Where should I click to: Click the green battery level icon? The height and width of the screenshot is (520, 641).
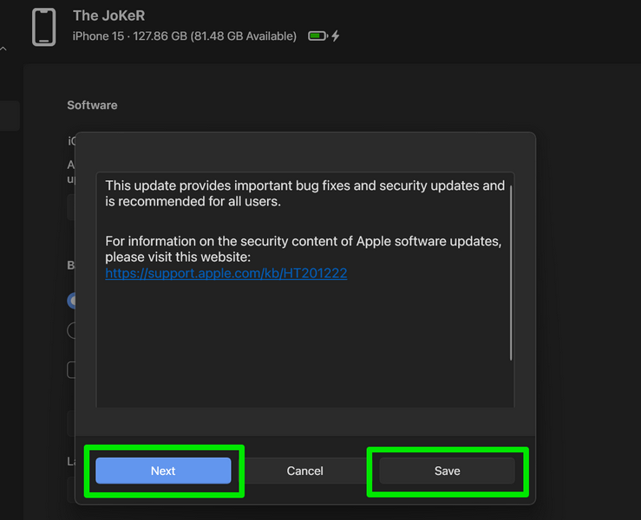(x=317, y=36)
